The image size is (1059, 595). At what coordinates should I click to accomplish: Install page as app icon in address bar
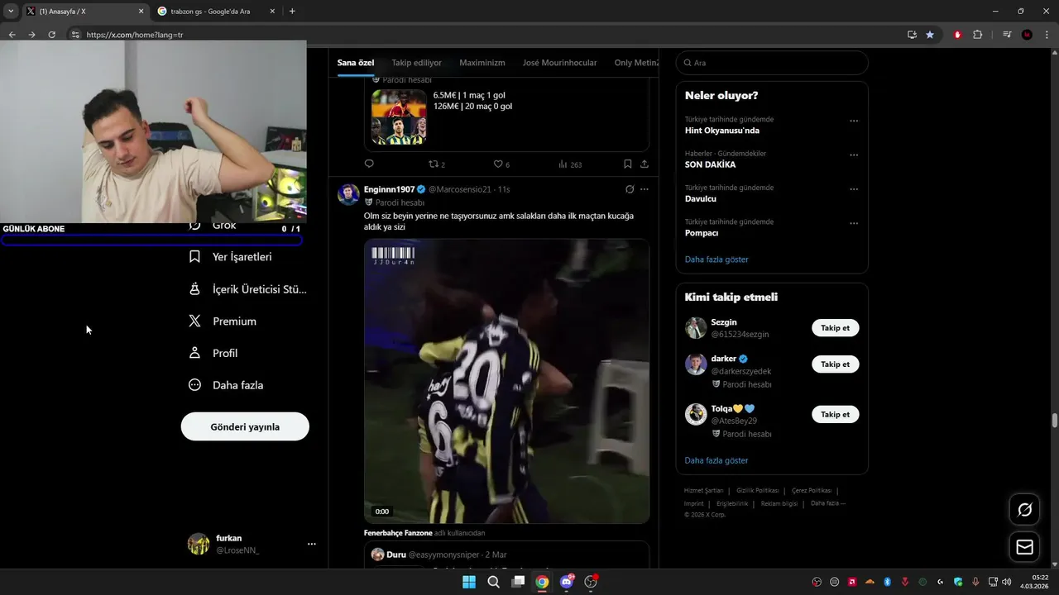[912, 35]
